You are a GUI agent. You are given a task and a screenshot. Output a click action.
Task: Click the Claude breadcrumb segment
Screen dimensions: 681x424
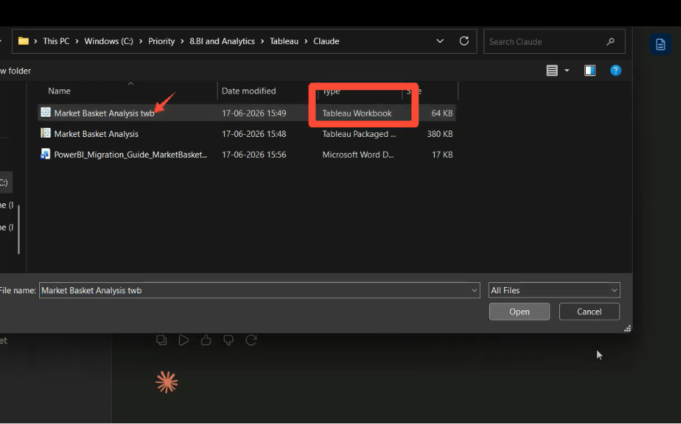click(326, 41)
